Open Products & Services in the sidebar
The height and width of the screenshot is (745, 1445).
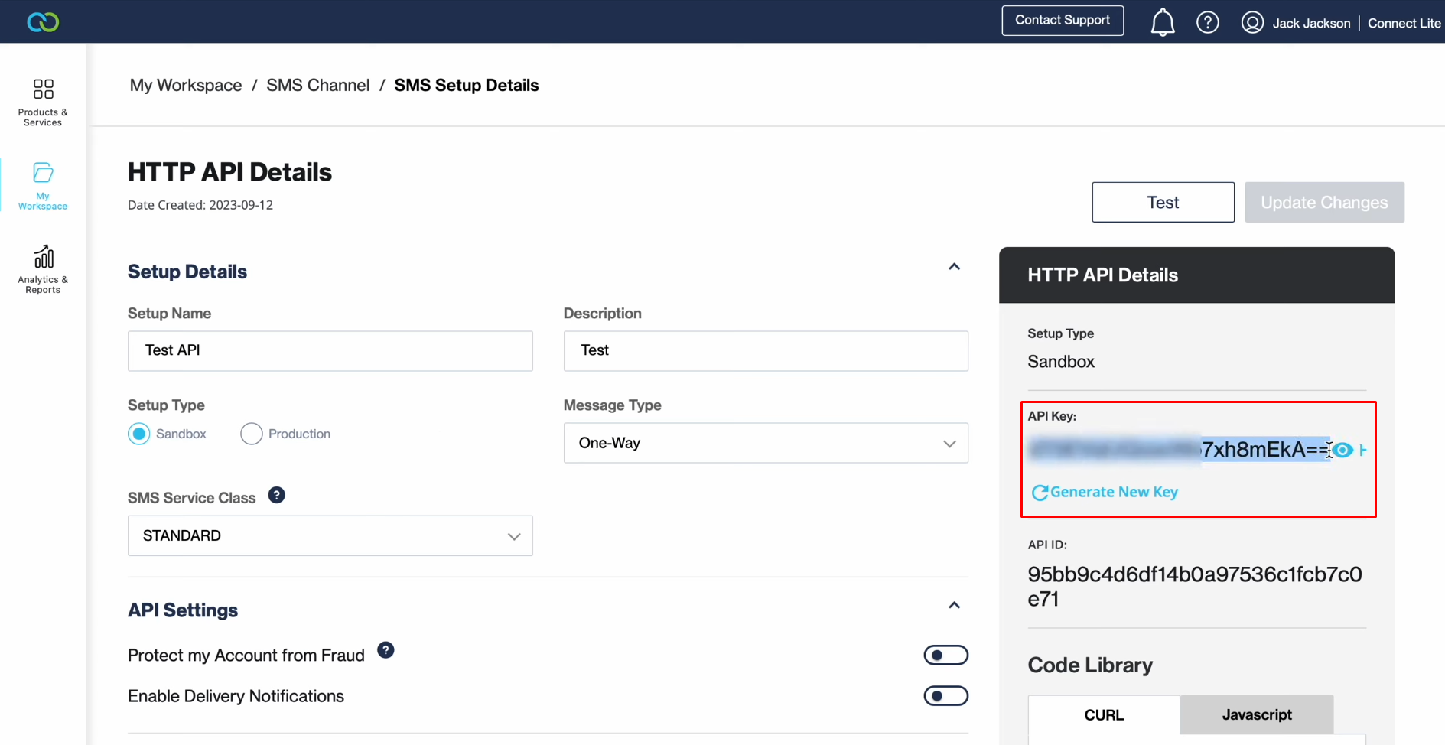(x=43, y=102)
